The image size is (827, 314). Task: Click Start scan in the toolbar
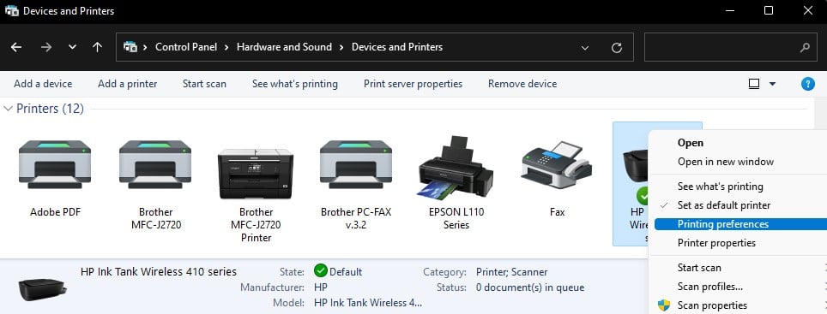pyautogui.click(x=205, y=84)
